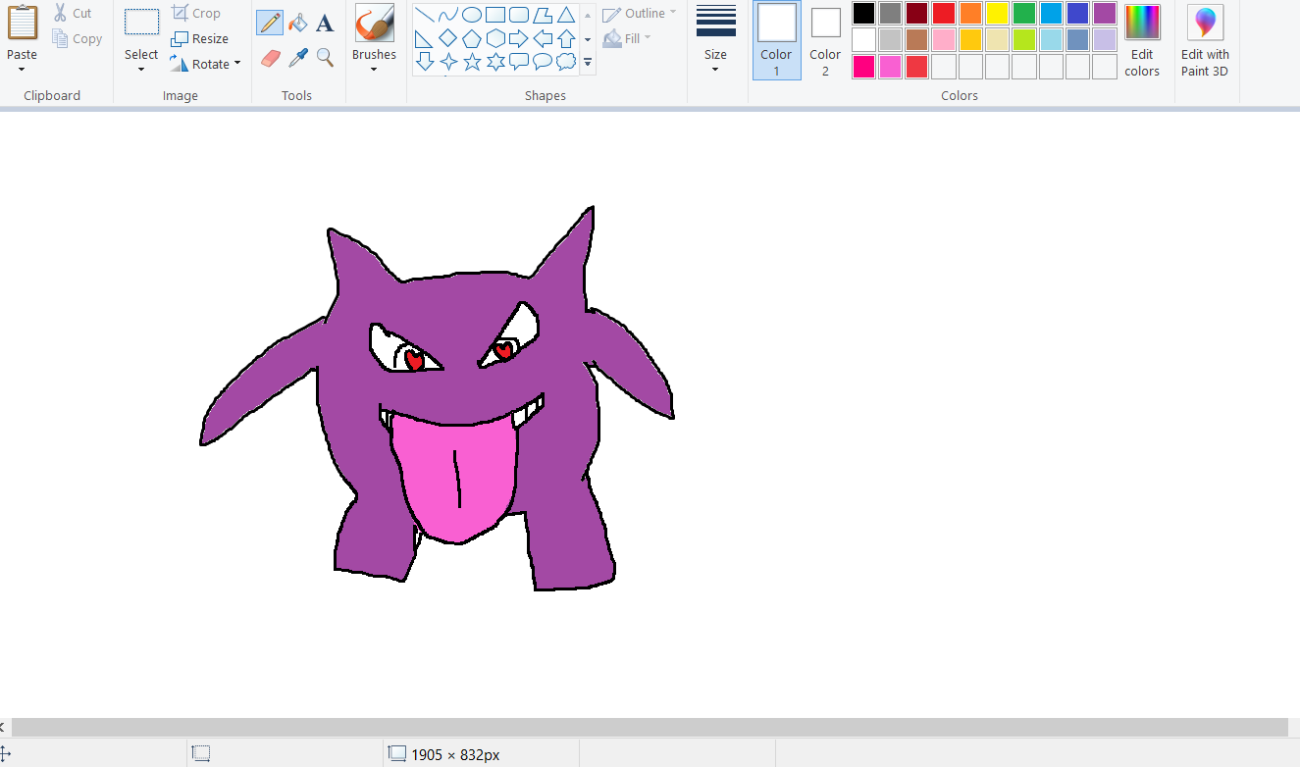The width and height of the screenshot is (1300, 767).
Task: Pick the Down arrow shape
Action: click(x=425, y=62)
